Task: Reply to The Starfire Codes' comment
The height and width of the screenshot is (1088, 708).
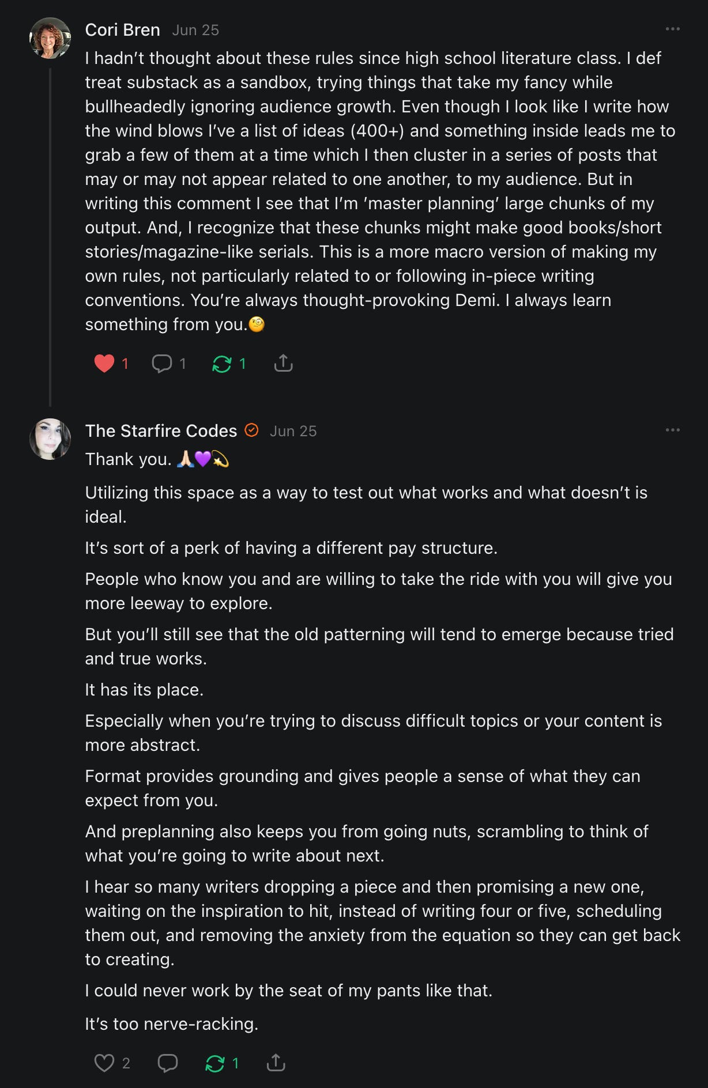Action: [167, 1063]
